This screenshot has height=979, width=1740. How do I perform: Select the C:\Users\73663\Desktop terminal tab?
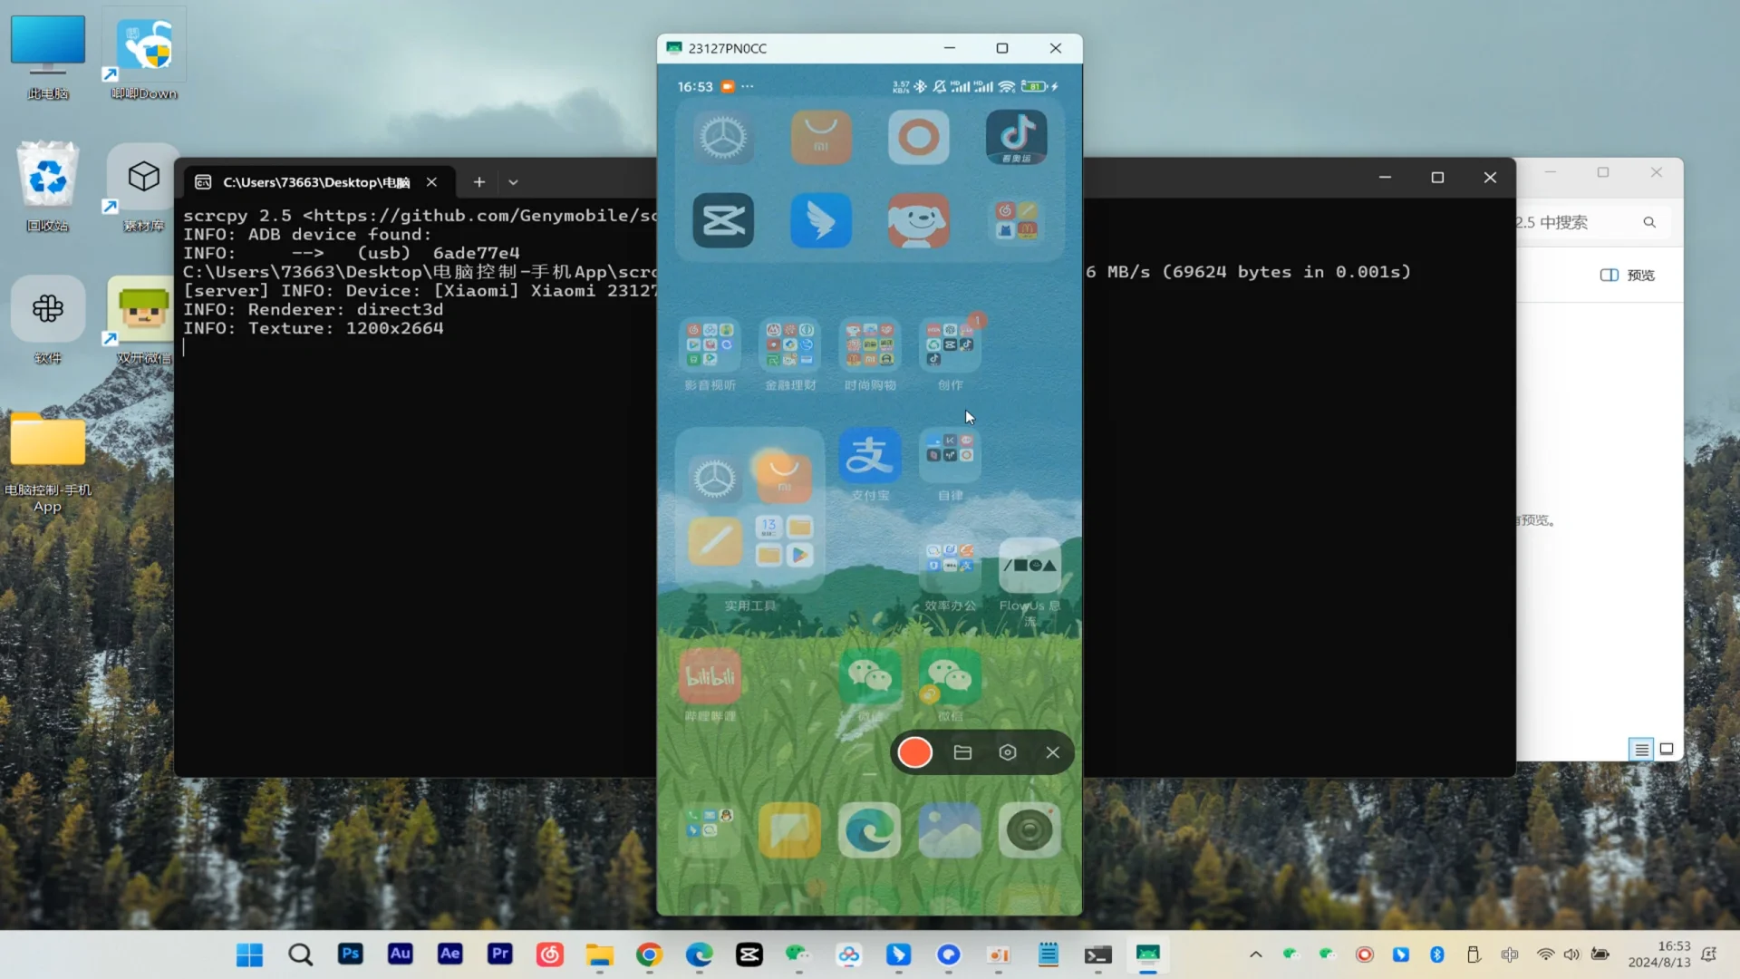click(315, 182)
